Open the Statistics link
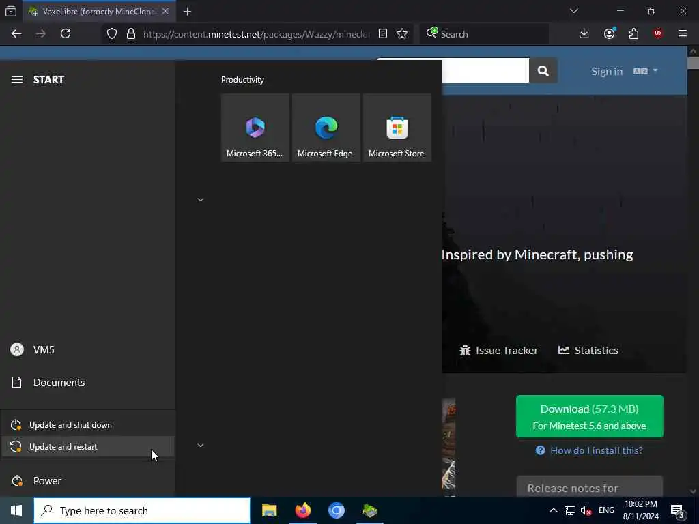 [588, 350]
